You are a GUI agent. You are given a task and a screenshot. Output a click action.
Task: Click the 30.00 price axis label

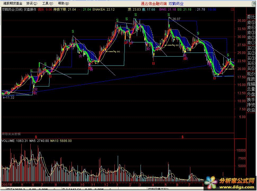tap(241, 37)
